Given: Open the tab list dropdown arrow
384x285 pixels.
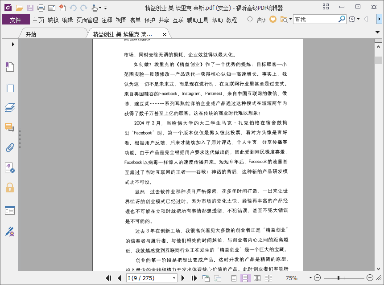Looking at the screenshot, I should (x=377, y=32).
